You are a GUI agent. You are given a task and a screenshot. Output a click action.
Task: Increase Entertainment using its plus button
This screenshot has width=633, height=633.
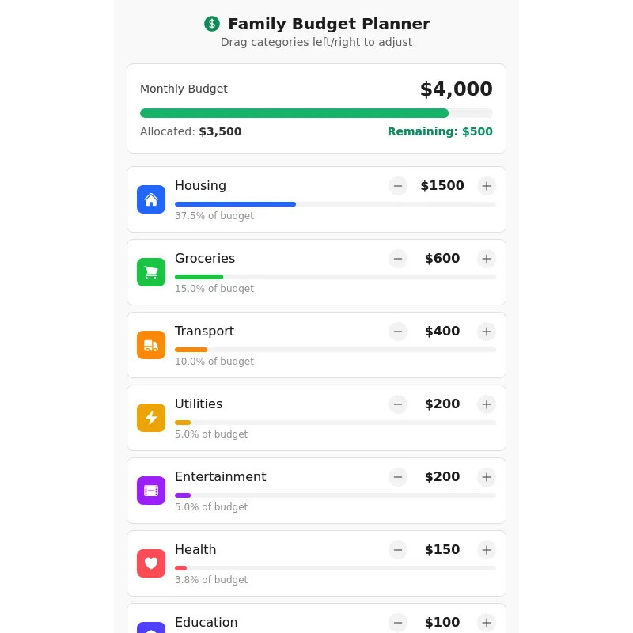[x=487, y=477]
